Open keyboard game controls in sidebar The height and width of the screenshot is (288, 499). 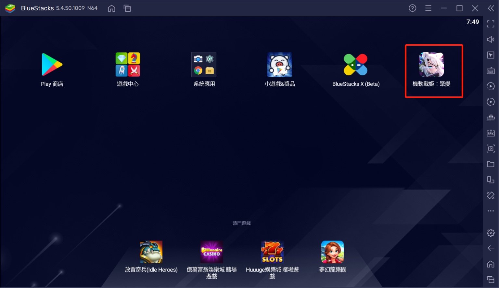click(x=491, y=70)
